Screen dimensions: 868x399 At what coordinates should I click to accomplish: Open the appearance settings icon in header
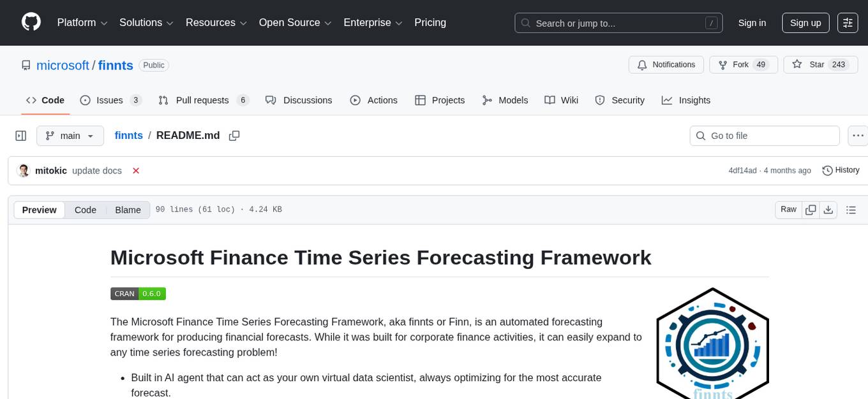click(848, 23)
